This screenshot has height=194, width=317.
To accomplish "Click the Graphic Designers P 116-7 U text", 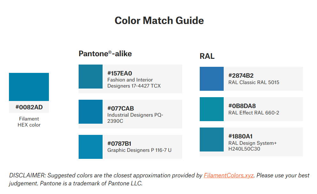I will pos(139,150).
